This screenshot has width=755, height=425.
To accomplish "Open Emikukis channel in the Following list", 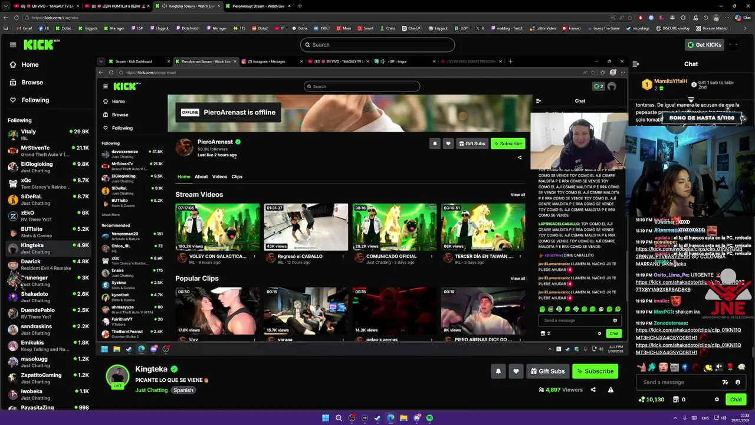I will click(x=48, y=346).
